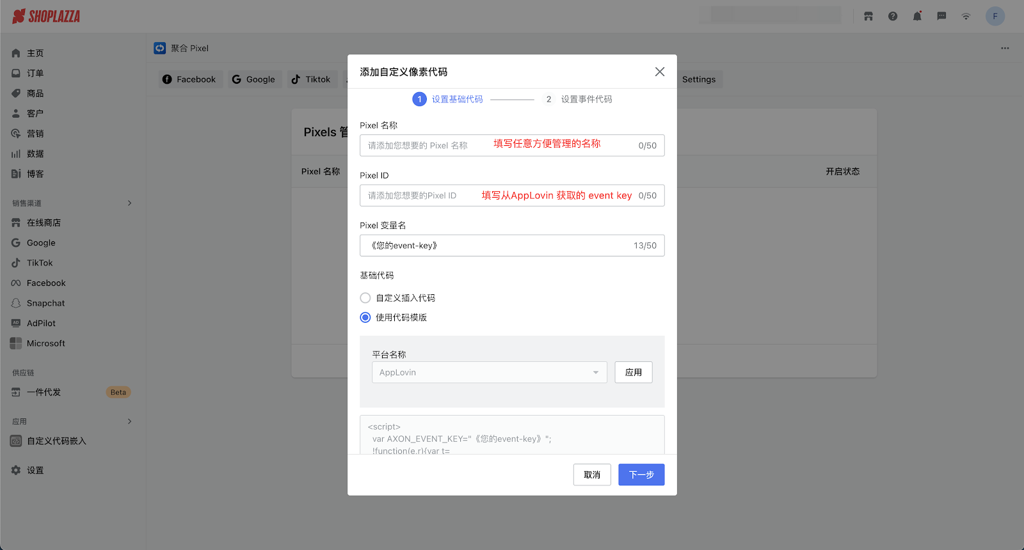The height and width of the screenshot is (550, 1024).
Task: Switch to the Settings tab
Action: (699, 79)
